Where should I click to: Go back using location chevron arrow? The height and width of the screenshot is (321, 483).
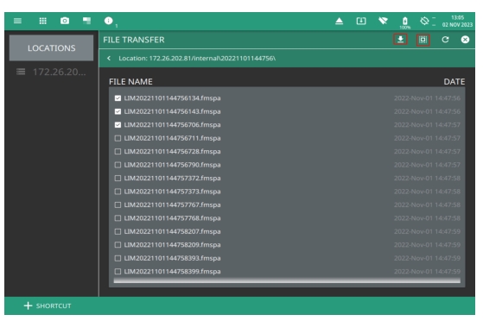pyautogui.click(x=109, y=58)
